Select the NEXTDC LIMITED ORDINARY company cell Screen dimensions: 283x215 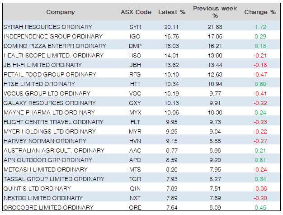[x=43, y=198]
